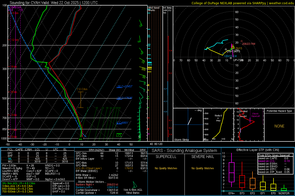The image size is (295, 196).
Task: Click No Quality Matches under SUPERCELL
Action: (166, 168)
